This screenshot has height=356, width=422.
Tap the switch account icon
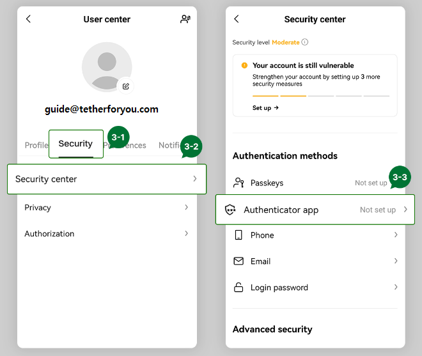click(x=185, y=19)
